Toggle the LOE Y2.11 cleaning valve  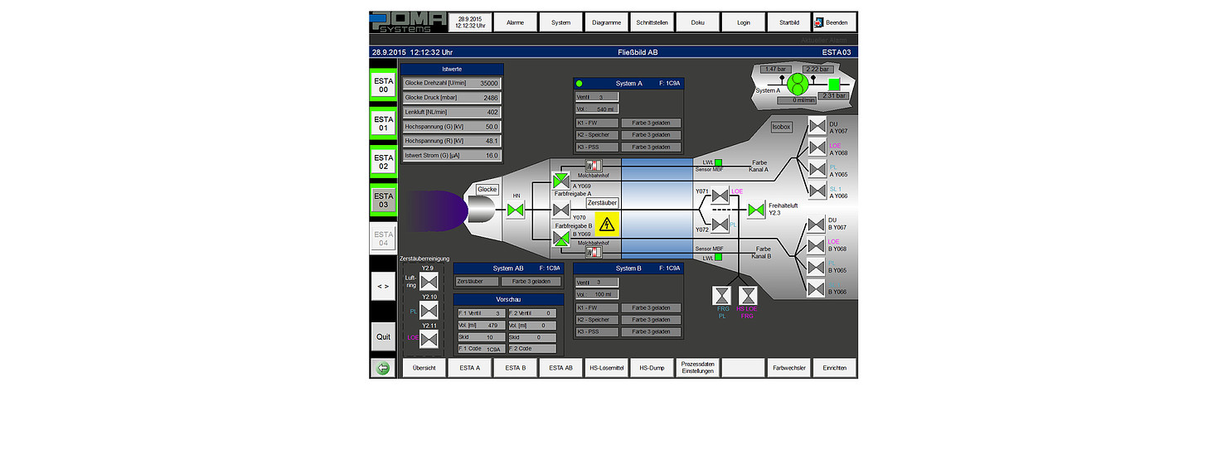click(429, 338)
